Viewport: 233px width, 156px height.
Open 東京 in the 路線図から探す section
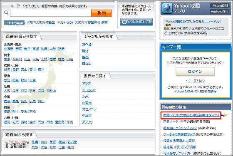coord(53,142)
